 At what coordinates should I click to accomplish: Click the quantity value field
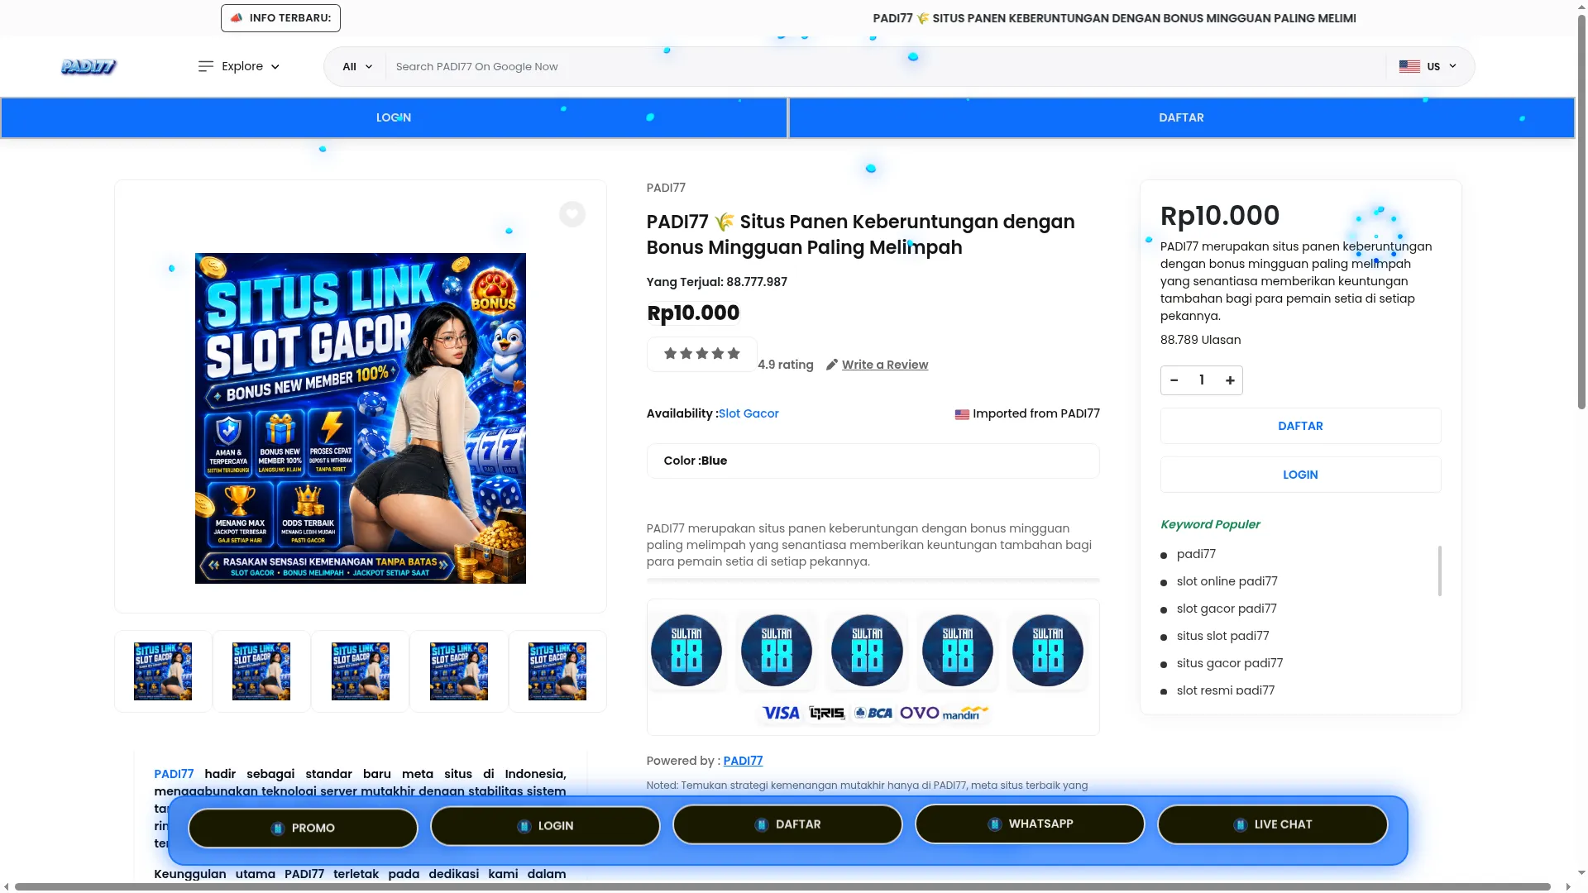click(x=1202, y=380)
